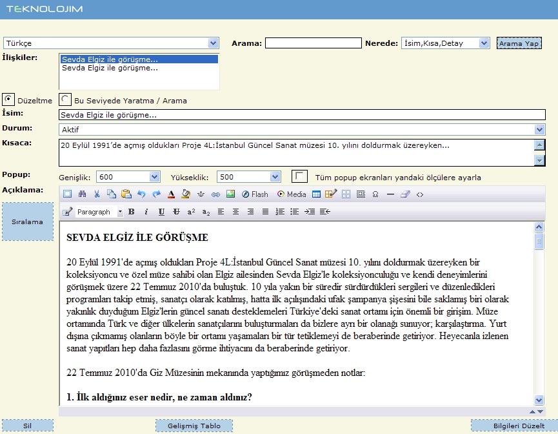Viewport: 558px width, 434px height.
Task: Align text to the right
Action: coord(250,212)
